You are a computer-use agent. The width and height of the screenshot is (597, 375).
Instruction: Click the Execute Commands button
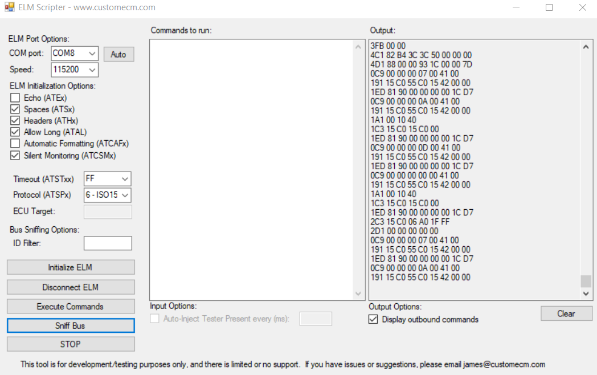point(71,307)
